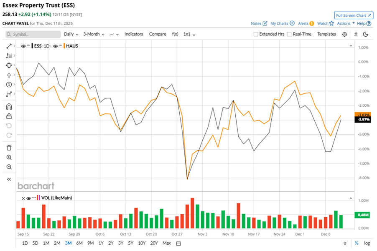Hide the VOL indicator eye toggle
Viewport: 377px width, 251px height.
(28, 198)
